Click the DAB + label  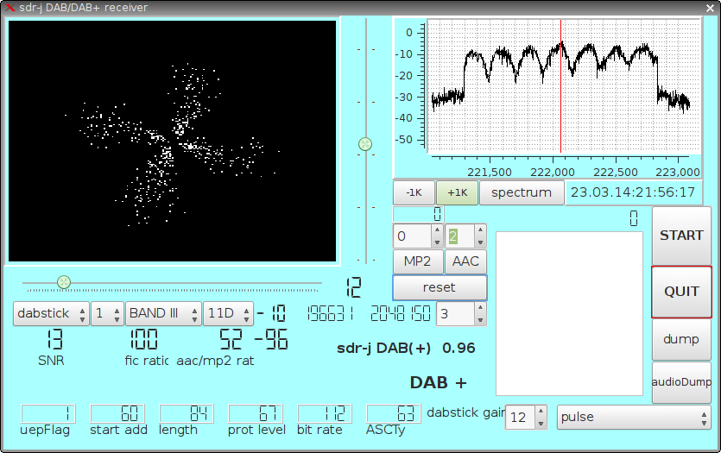pos(438,383)
